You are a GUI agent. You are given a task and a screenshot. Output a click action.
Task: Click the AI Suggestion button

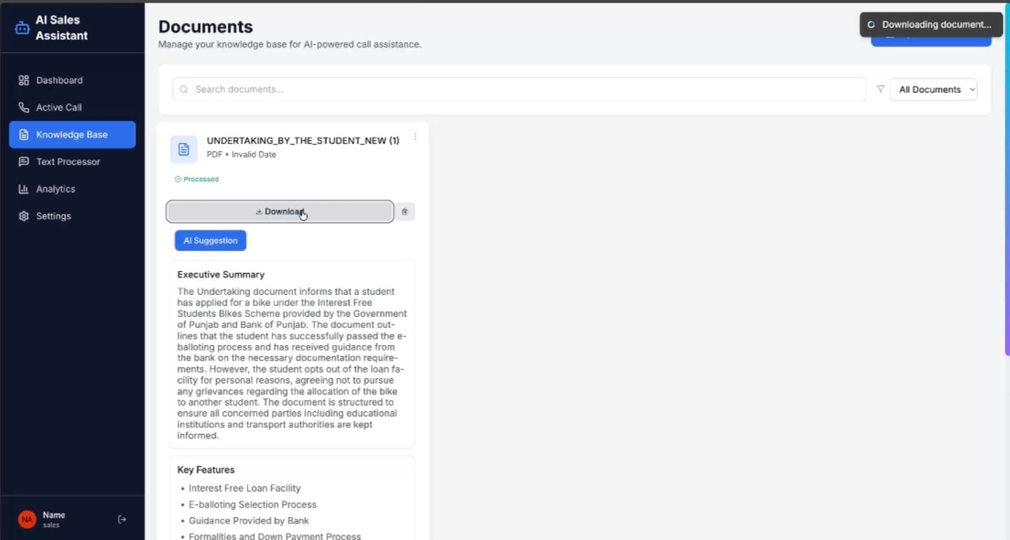(x=210, y=241)
